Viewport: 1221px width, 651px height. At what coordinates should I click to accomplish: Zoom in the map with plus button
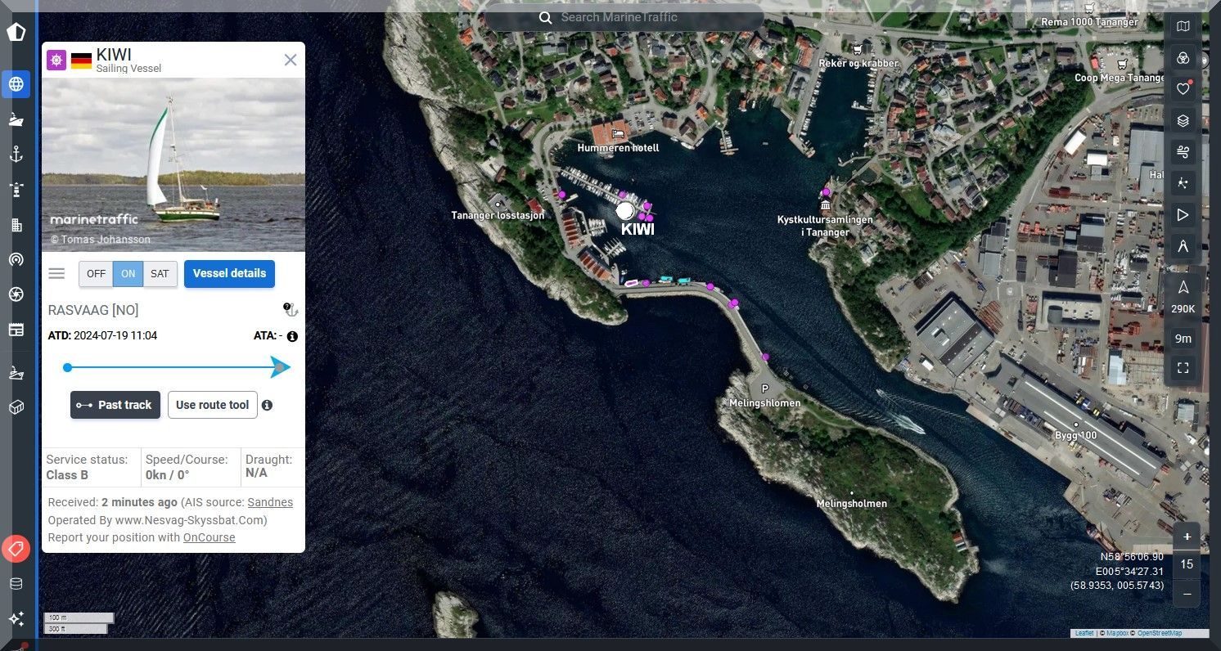(x=1187, y=537)
